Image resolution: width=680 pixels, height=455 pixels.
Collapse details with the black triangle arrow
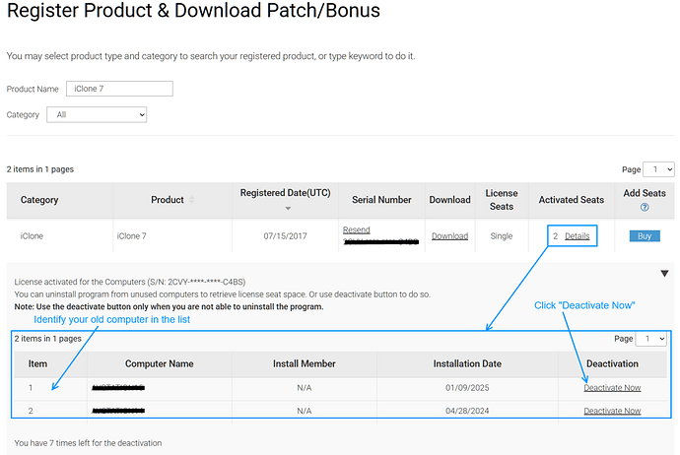tap(664, 274)
